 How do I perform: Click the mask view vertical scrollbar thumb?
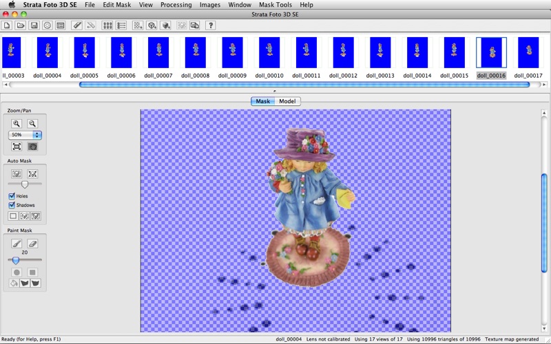[x=544, y=223]
